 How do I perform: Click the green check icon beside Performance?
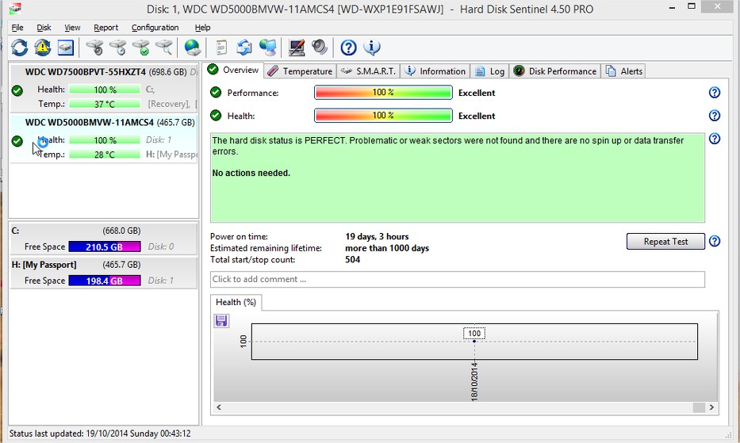[216, 93]
